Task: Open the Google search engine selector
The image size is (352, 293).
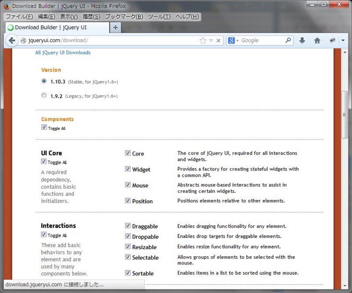Action: (233, 40)
